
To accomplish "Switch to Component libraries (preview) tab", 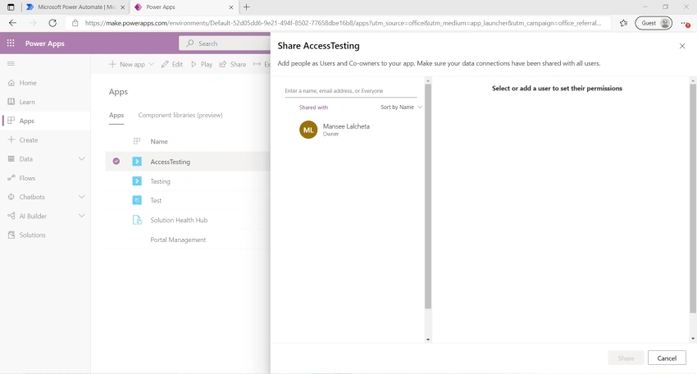I will [x=180, y=115].
